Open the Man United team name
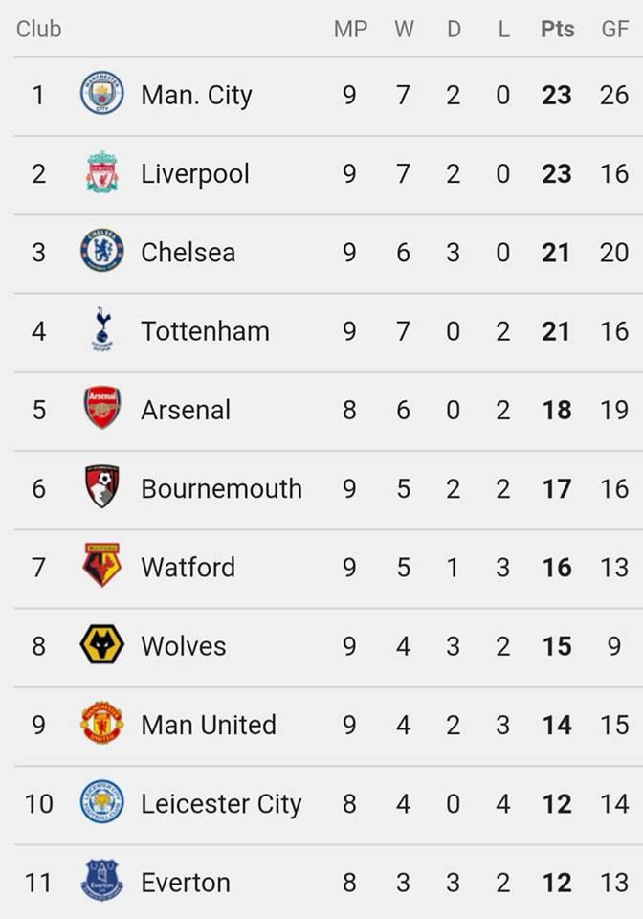The image size is (643, 919). [209, 725]
